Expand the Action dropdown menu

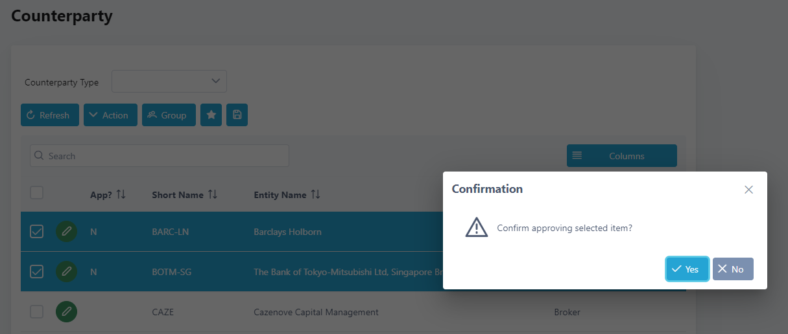[x=110, y=115]
